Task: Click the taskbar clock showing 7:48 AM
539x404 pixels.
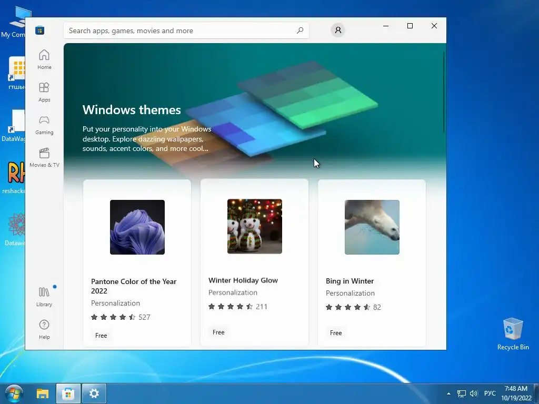Action: click(x=516, y=393)
